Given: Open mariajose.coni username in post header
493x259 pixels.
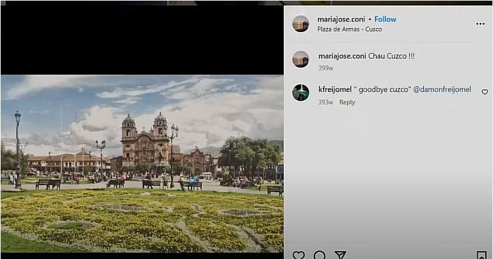Looking at the screenshot, I should (x=341, y=19).
